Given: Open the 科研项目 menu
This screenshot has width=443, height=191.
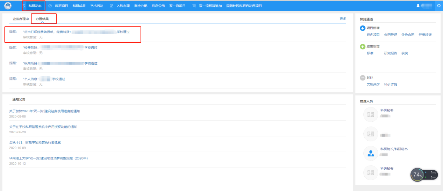Looking at the screenshot, I should (x=62, y=6).
